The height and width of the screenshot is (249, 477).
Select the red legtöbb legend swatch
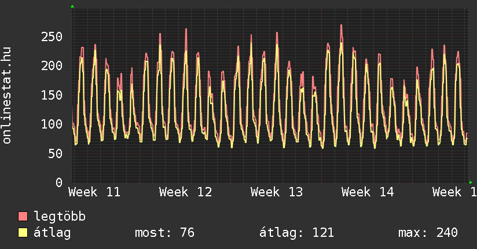pyautogui.click(x=23, y=217)
